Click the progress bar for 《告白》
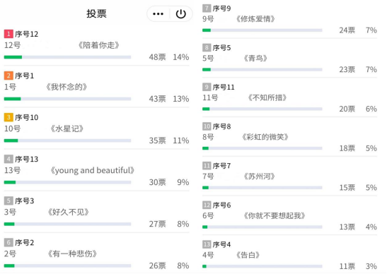Screen dimensions: 387x274 (262, 266)
